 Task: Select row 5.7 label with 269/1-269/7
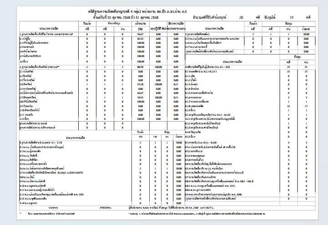(x=51, y=173)
